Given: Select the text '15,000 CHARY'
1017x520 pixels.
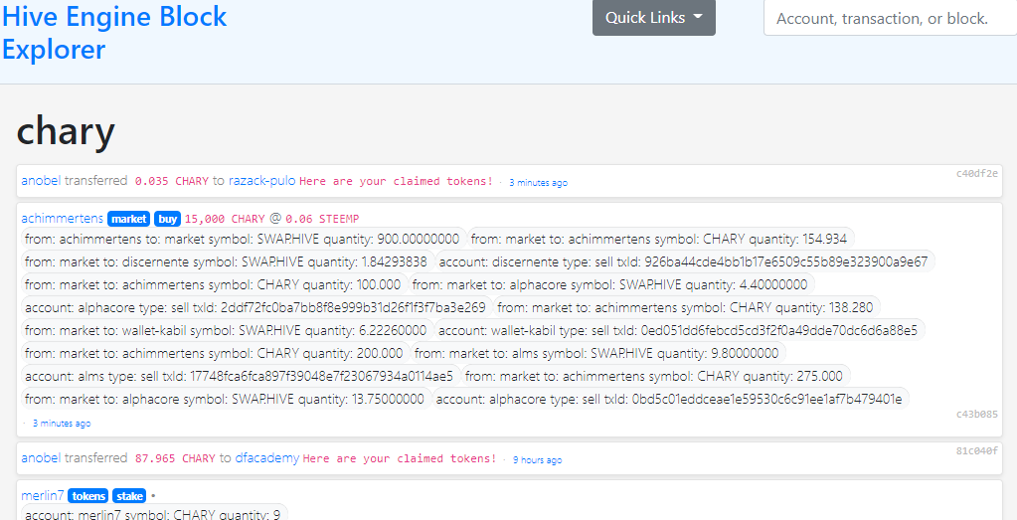Looking at the screenshot, I should [225, 219].
